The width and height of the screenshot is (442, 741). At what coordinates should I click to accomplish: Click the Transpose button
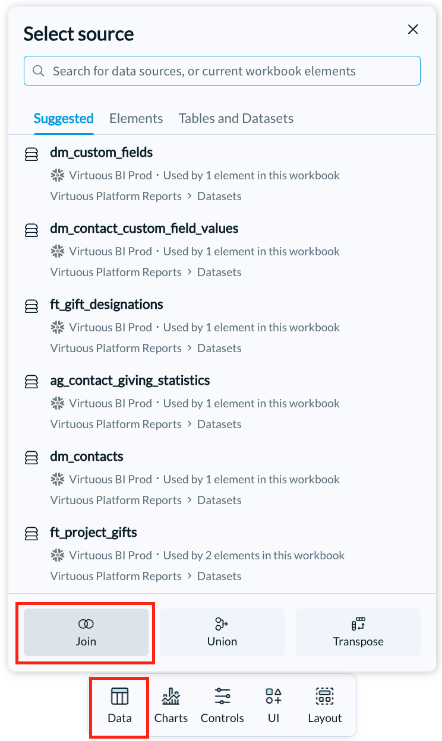[x=358, y=632]
